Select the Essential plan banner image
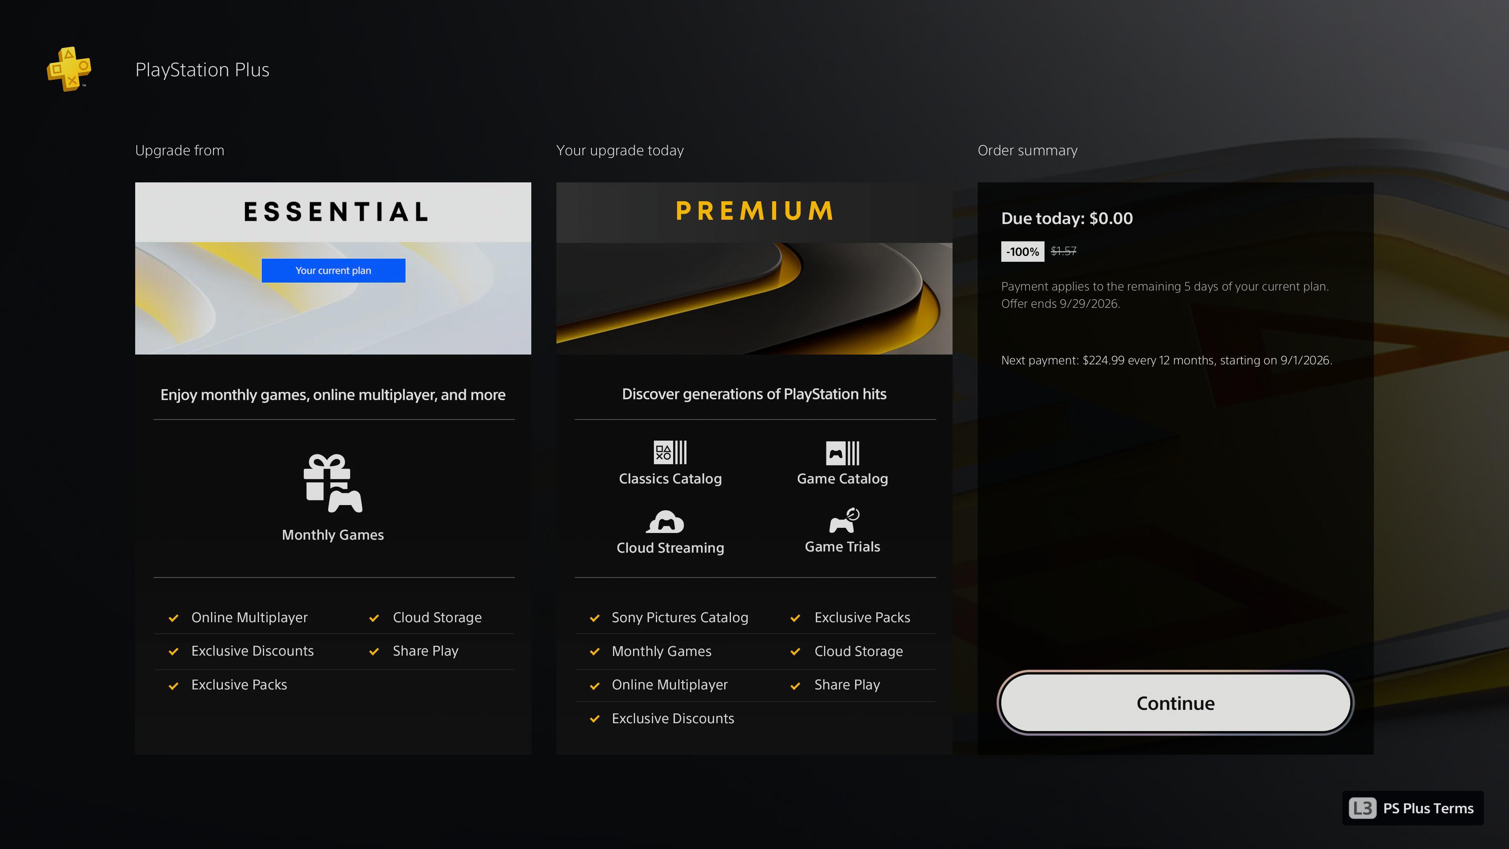 tap(333, 298)
